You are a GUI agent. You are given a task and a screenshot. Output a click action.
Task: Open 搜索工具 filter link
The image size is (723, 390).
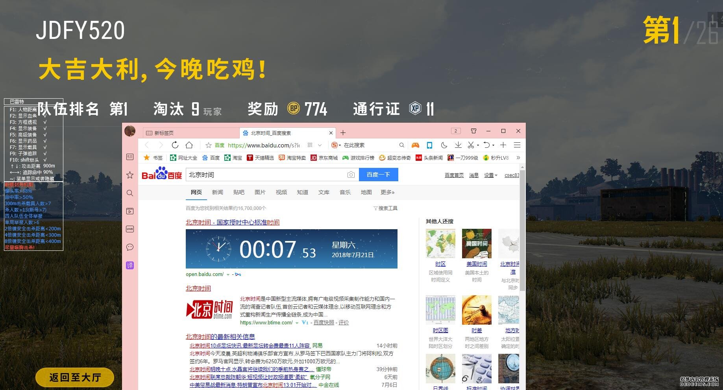pos(385,208)
